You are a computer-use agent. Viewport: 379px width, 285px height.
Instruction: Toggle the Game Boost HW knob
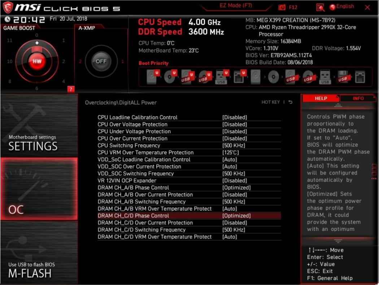click(37, 61)
